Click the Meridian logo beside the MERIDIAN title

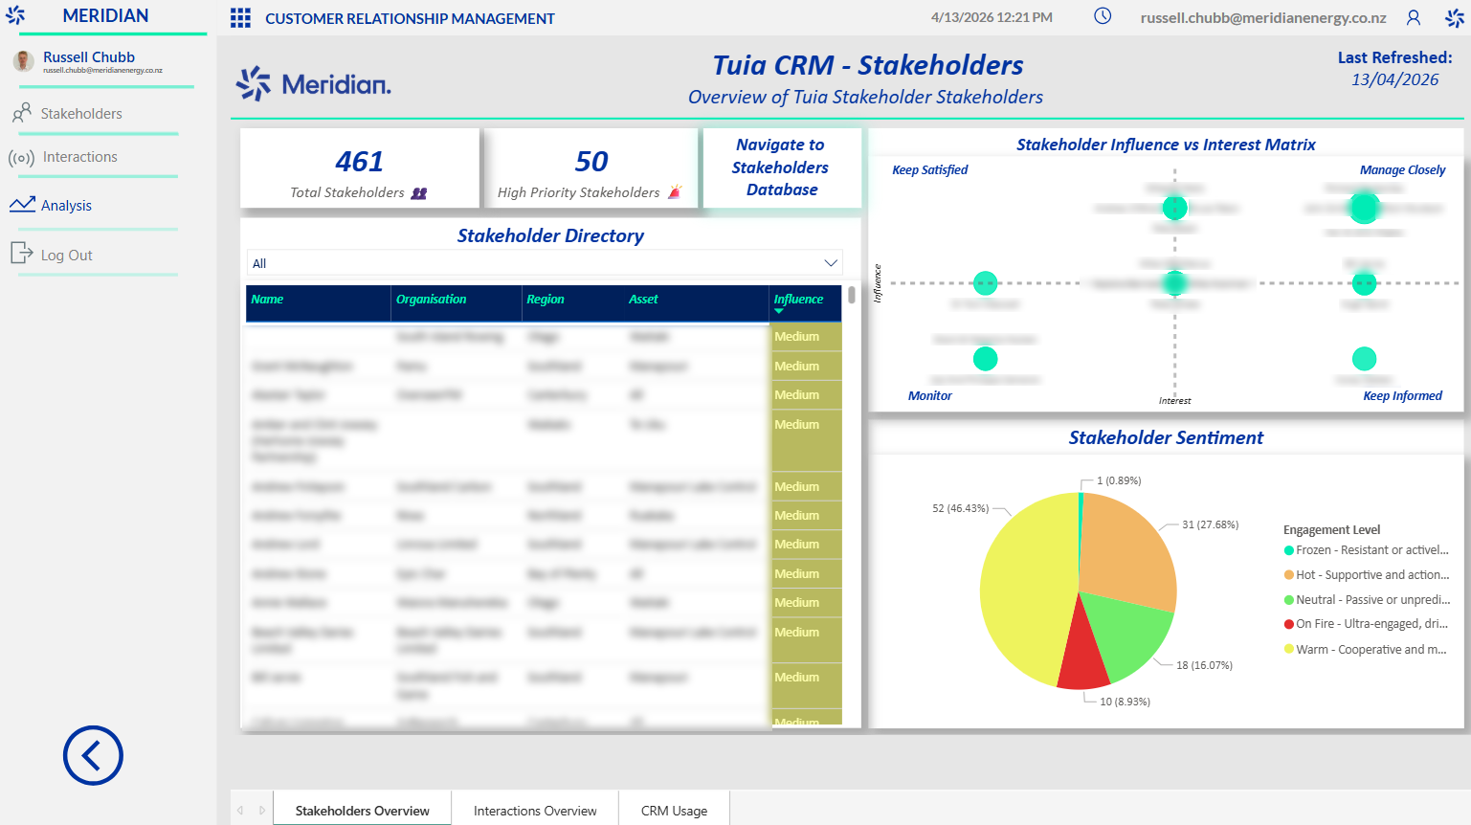(x=15, y=15)
